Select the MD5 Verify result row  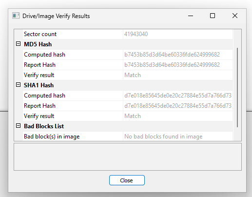tap(128, 75)
